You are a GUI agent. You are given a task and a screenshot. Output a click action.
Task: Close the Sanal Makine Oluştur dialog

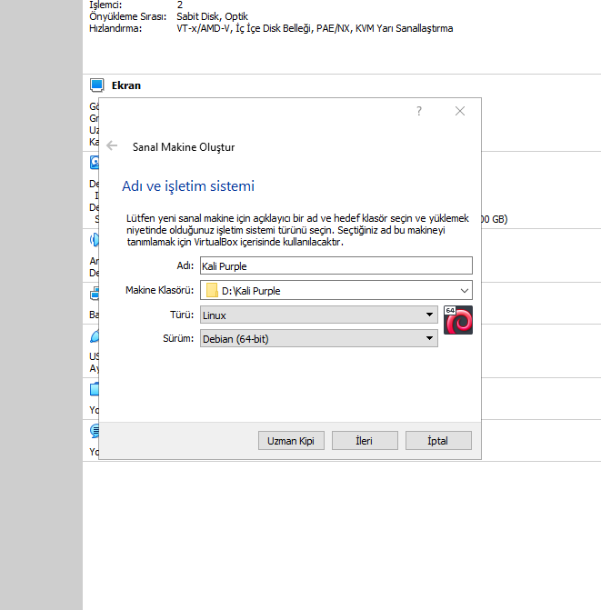[460, 111]
